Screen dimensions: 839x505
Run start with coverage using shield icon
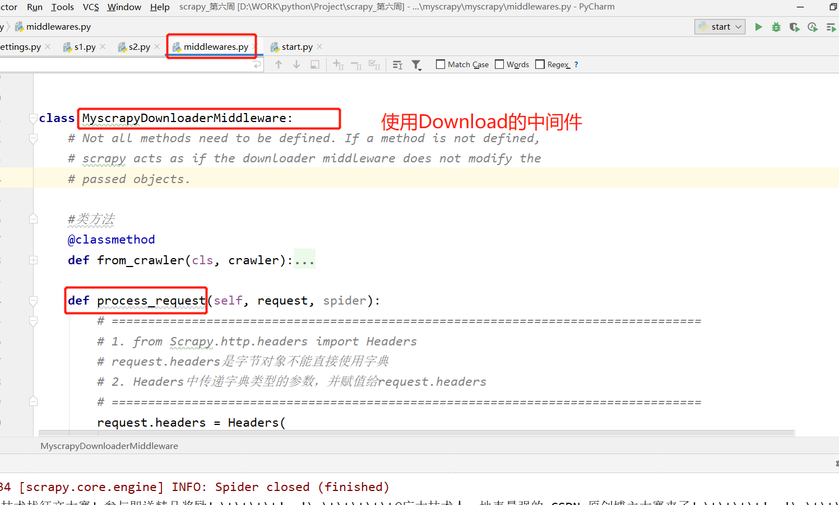pyautogui.click(x=794, y=26)
